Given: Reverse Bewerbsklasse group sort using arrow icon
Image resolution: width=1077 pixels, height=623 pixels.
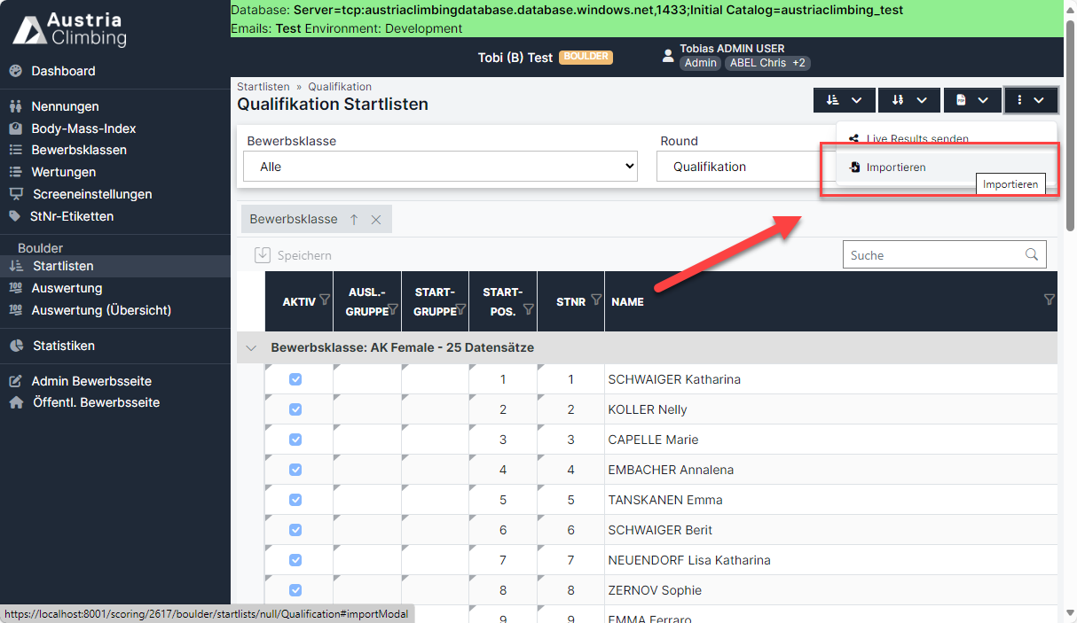Looking at the screenshot, I should tap(354, 220).
